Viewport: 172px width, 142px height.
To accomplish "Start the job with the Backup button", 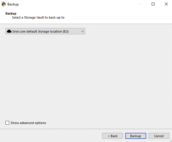I will click(136, 136).
